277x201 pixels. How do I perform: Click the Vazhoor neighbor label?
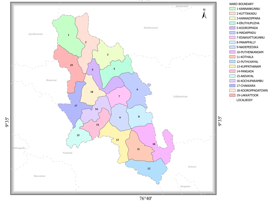192,166
